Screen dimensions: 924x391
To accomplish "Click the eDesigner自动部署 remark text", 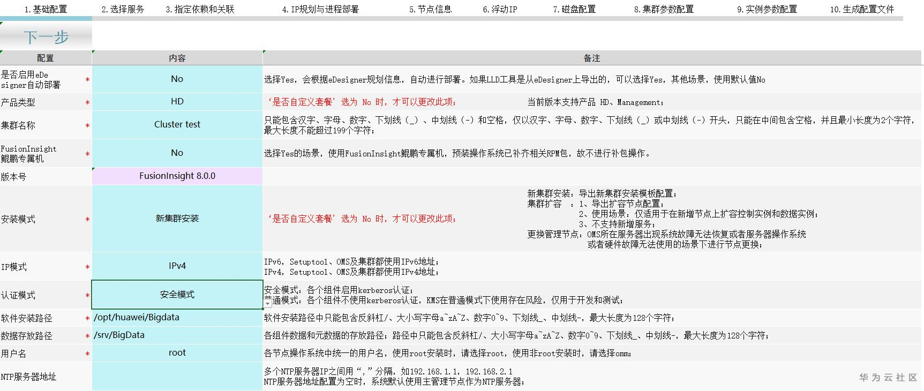I will pyautogui.click(x=515, y=79).
